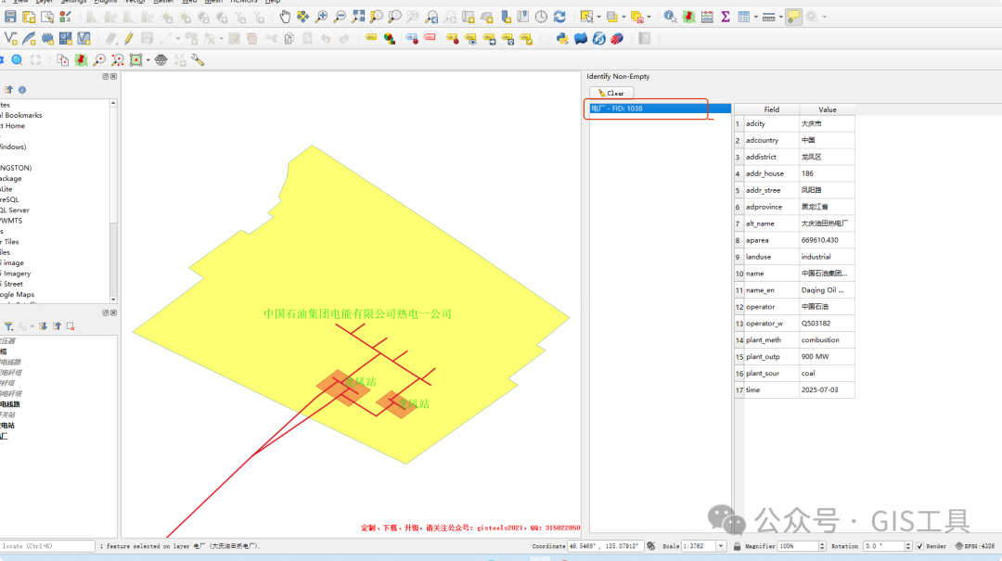Click the Coordinate input field
The height and width of the screenshot is (561, 1002).
pyautogui.click(x=605, y=546)
